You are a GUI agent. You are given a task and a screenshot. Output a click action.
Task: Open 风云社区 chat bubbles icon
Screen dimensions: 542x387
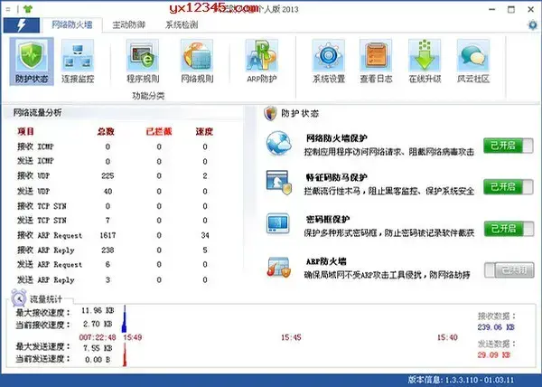tap(473, 61)
